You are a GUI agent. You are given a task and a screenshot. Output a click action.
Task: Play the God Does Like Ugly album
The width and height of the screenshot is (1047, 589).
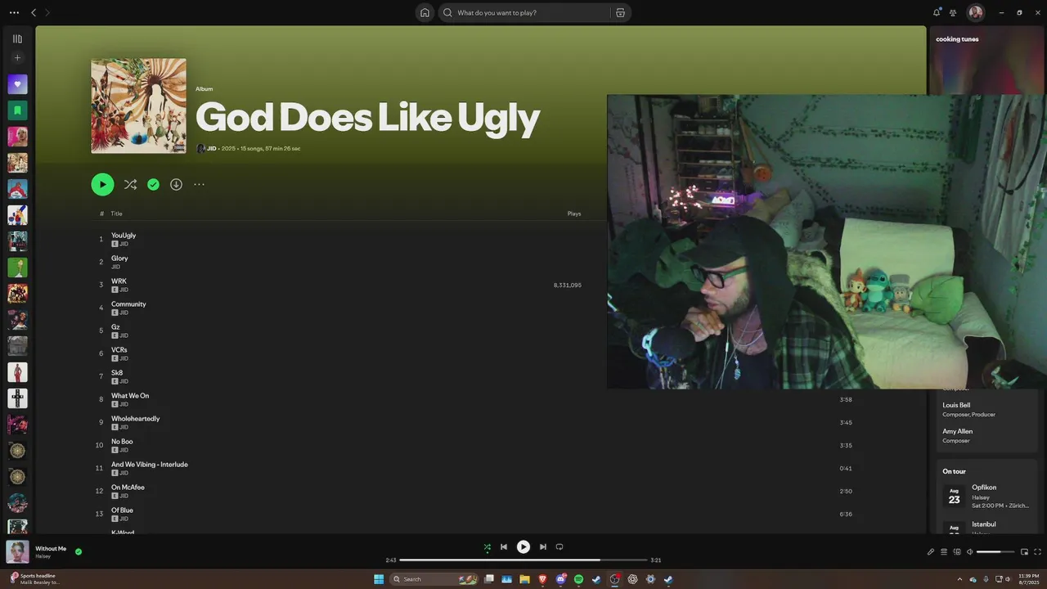[102, 184]
